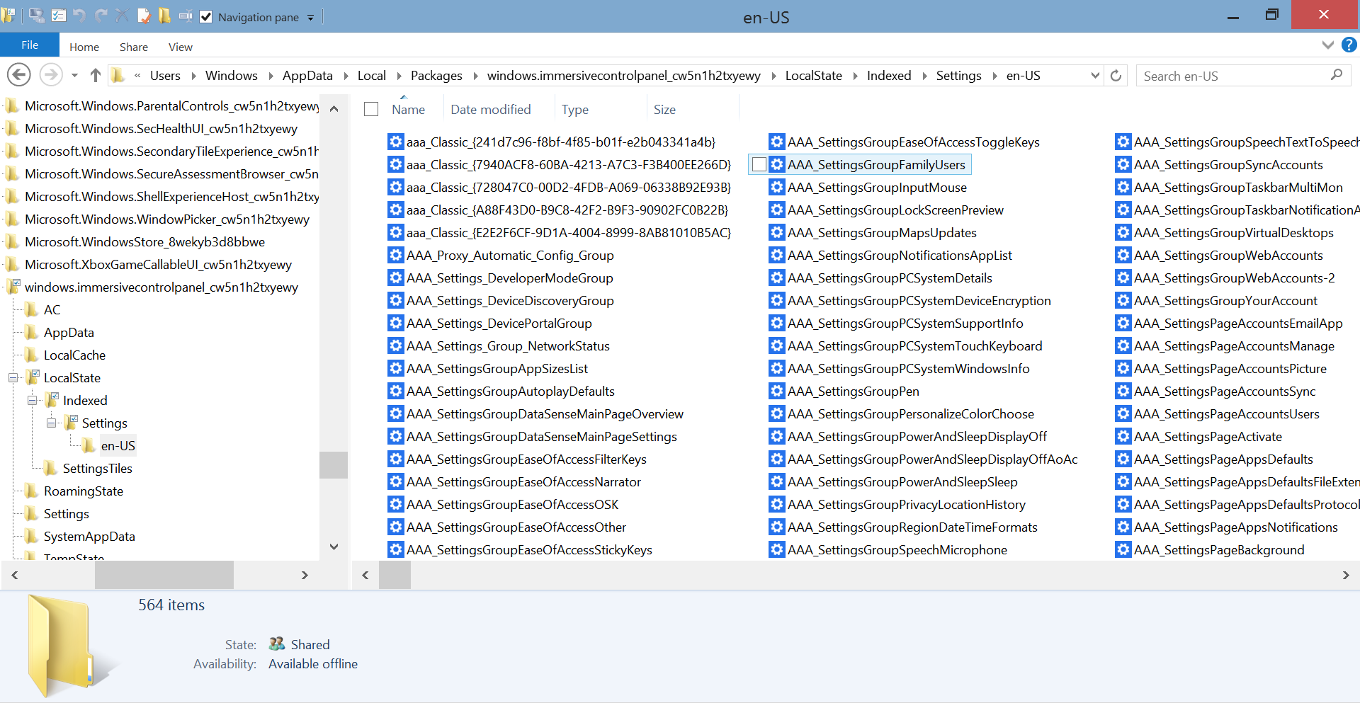The width and height of the screenshot is (1360, 703).
Task: Tick the select-all checkbox beside Name
Action: (371, 109)
